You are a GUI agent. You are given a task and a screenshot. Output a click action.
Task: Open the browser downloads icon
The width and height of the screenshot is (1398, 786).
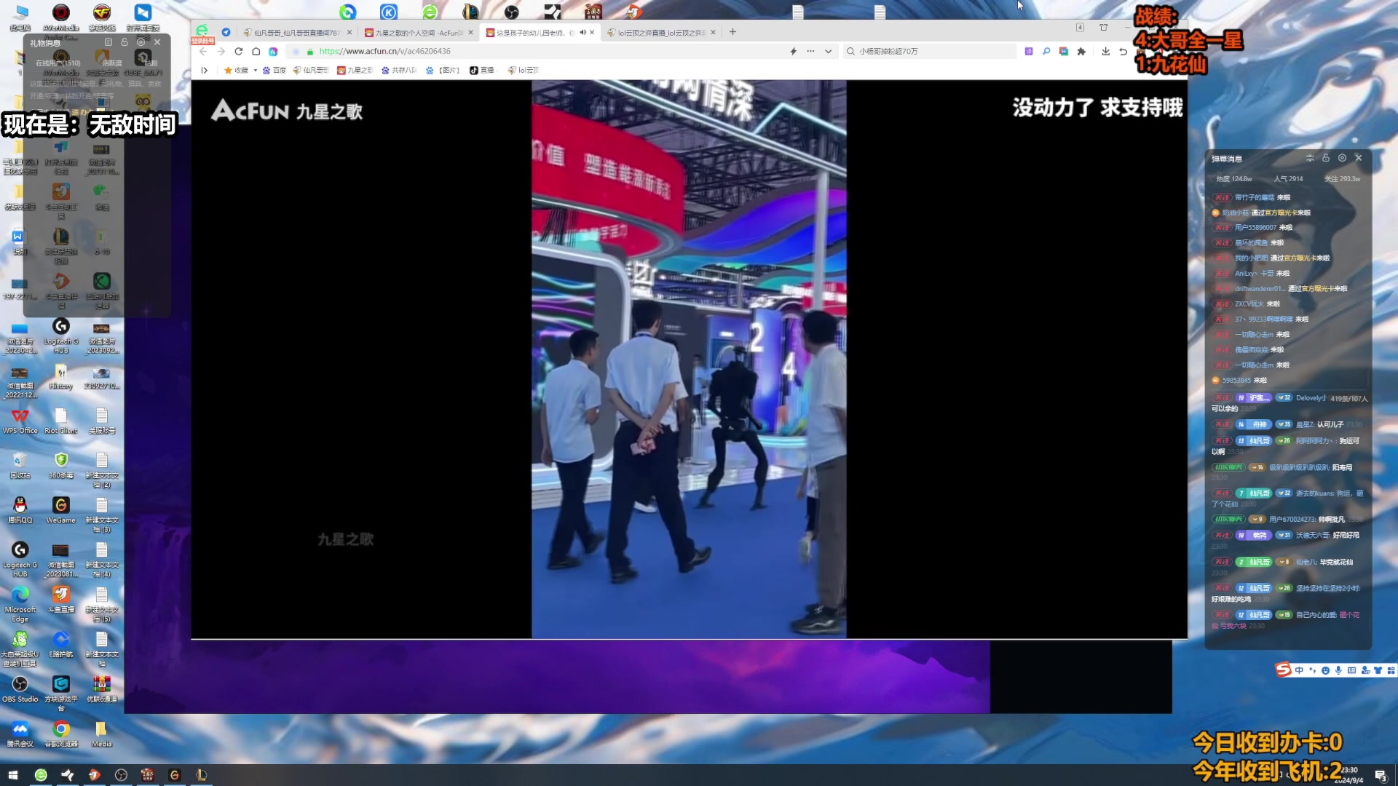[1105, 52]
